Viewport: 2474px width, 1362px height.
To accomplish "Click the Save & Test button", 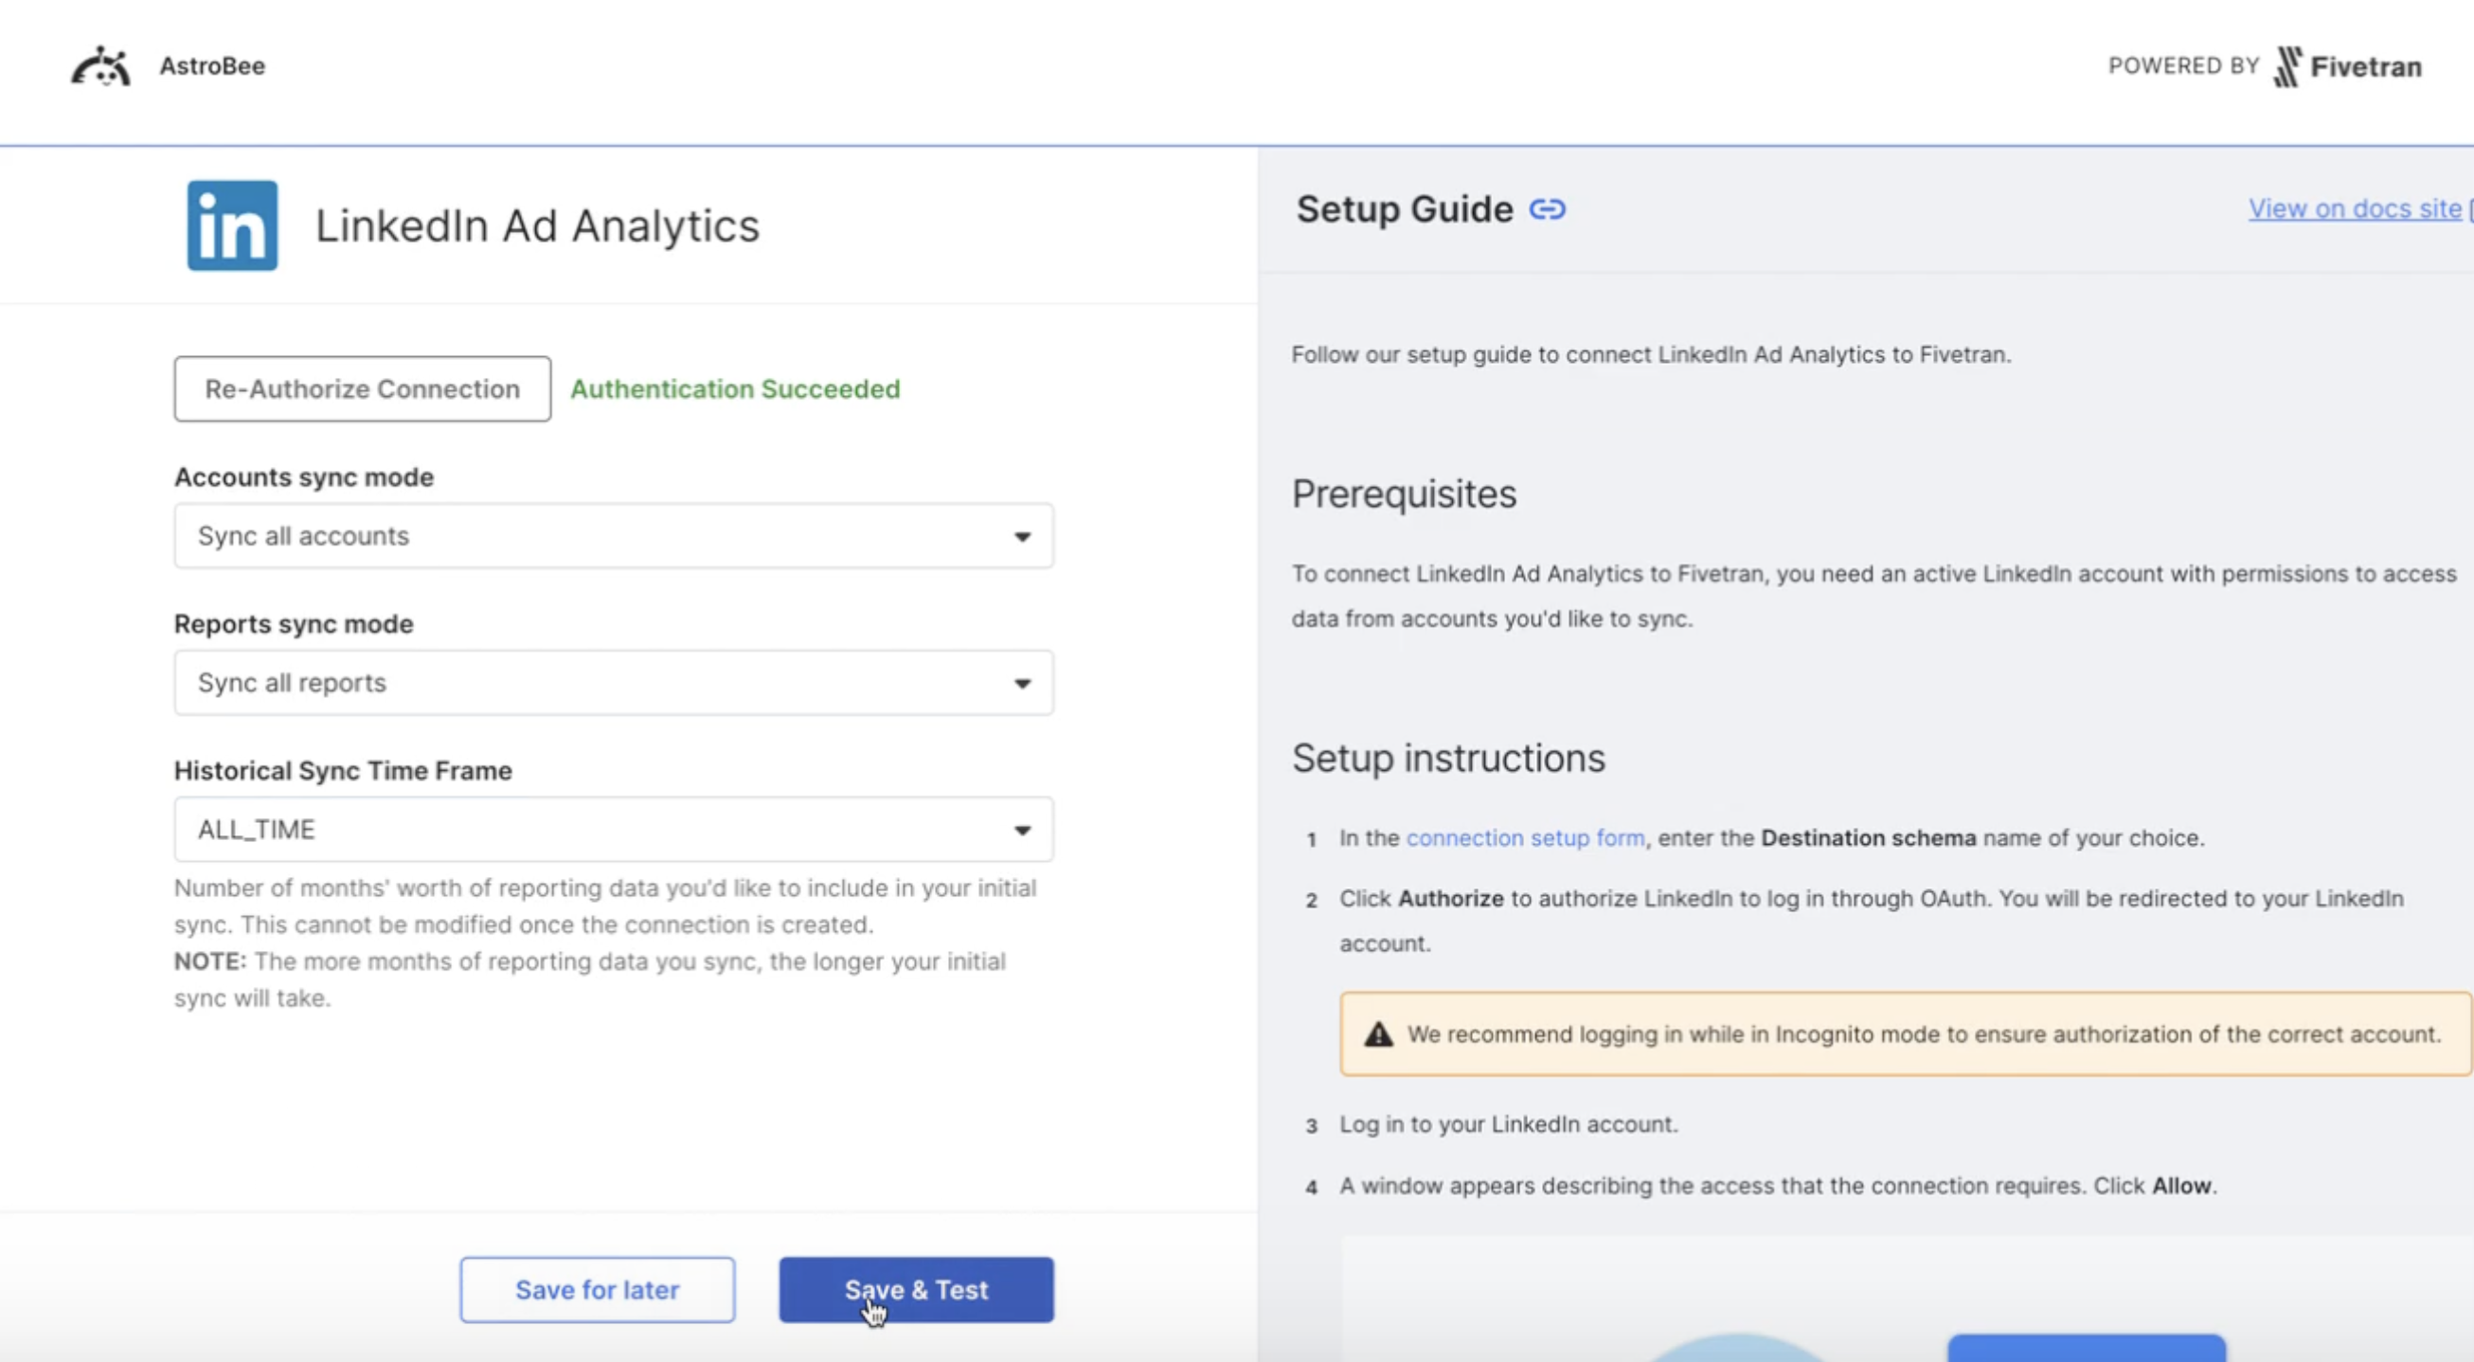I will [915, 1290].
